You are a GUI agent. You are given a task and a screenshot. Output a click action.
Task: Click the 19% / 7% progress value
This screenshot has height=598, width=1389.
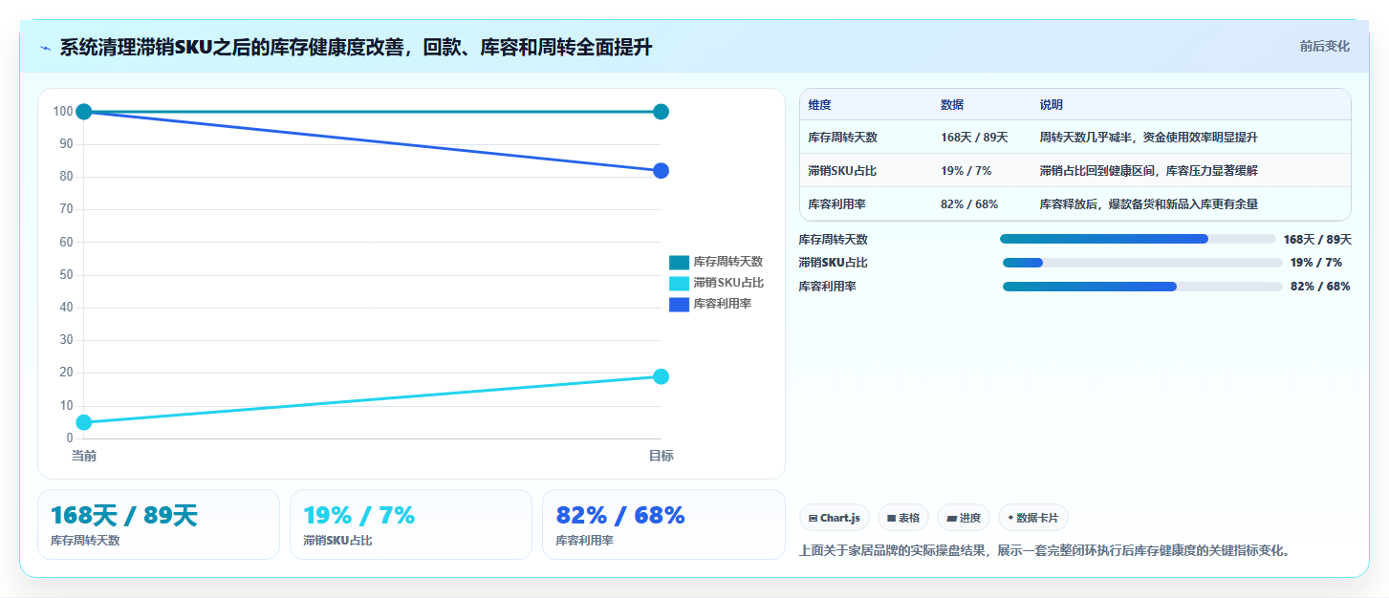click(1316, 263)
